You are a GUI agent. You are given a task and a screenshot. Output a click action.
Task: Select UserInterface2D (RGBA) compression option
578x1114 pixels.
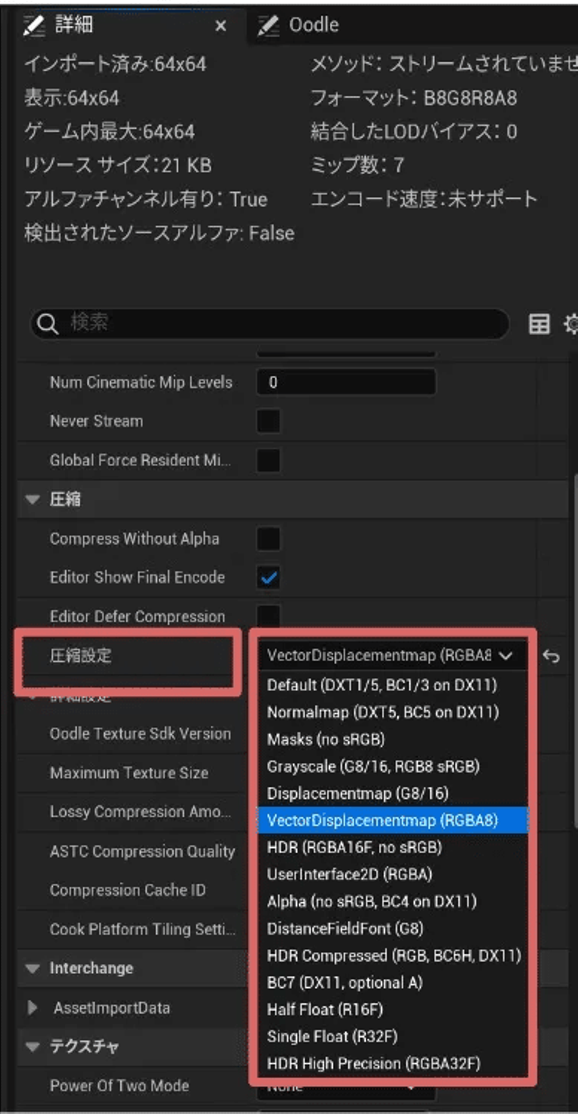click(x=350, y=874)
